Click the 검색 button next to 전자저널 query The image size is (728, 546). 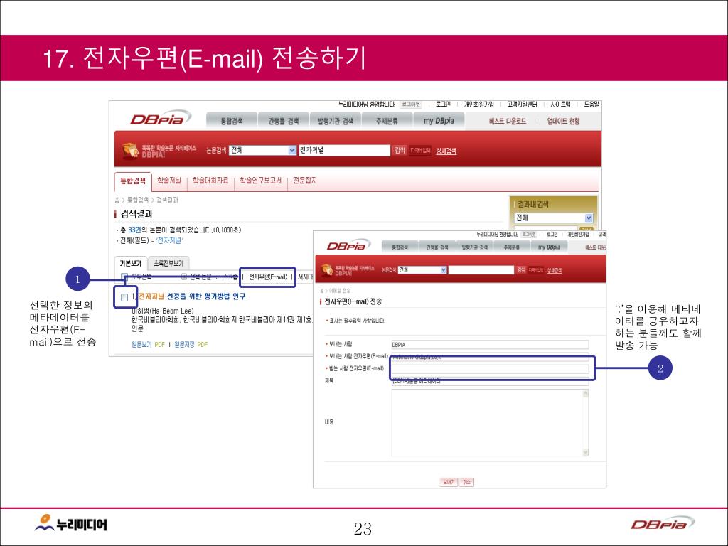click(400, 150)
